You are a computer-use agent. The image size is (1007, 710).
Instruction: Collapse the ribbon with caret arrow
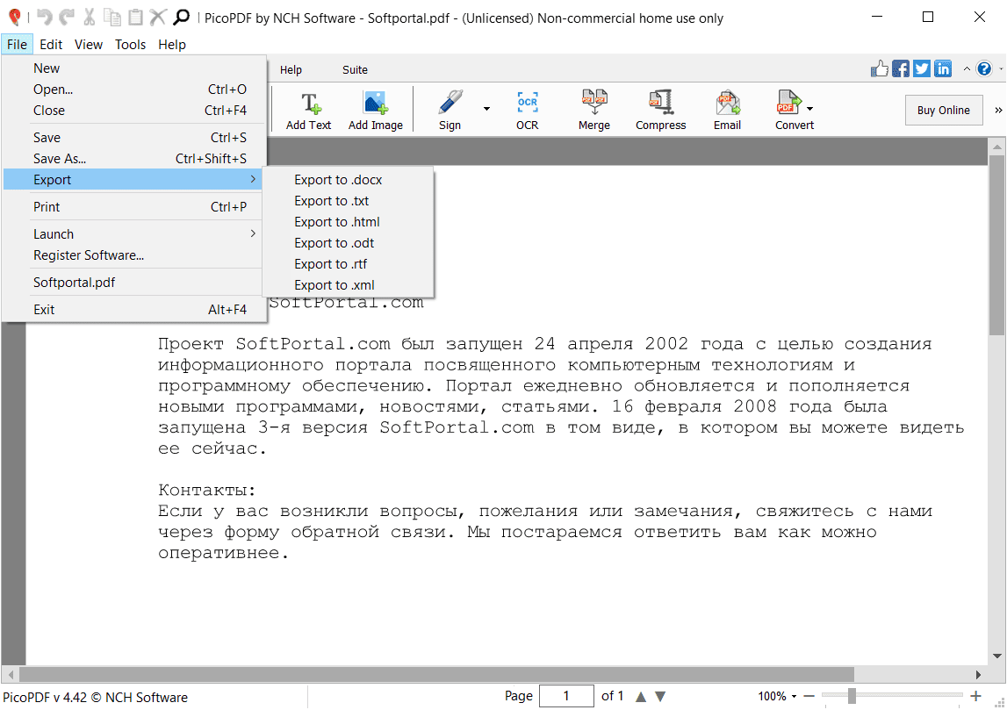(x=967, y=68)
